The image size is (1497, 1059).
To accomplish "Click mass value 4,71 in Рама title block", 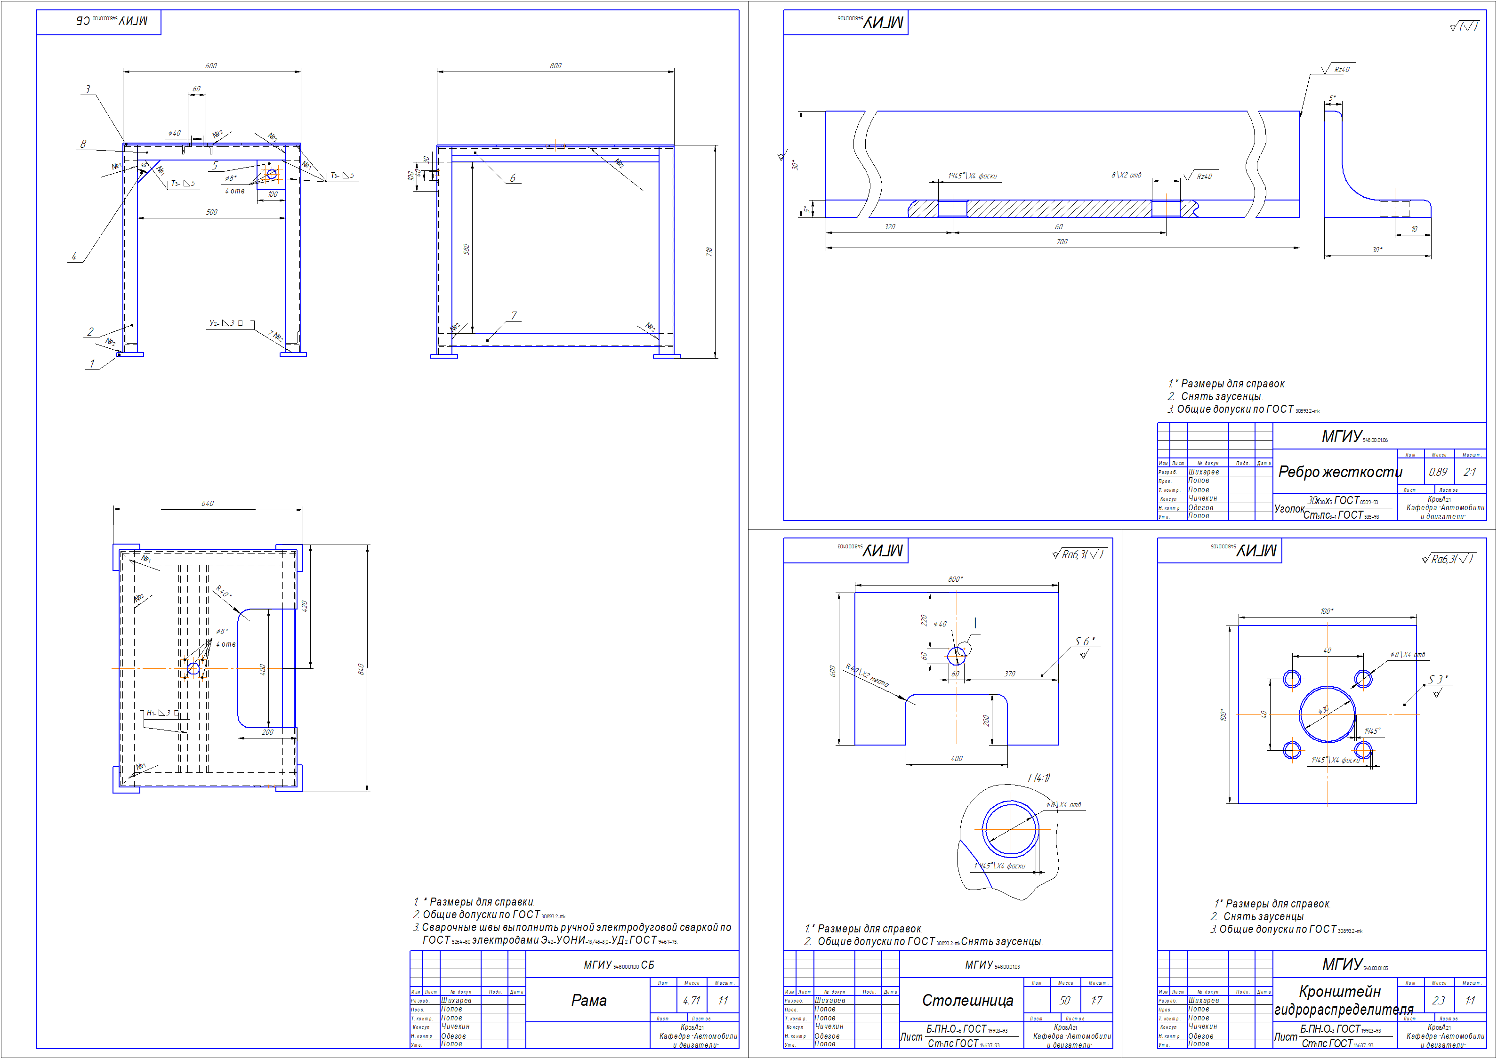I will pyautogui.click(x=692, y=1000).
